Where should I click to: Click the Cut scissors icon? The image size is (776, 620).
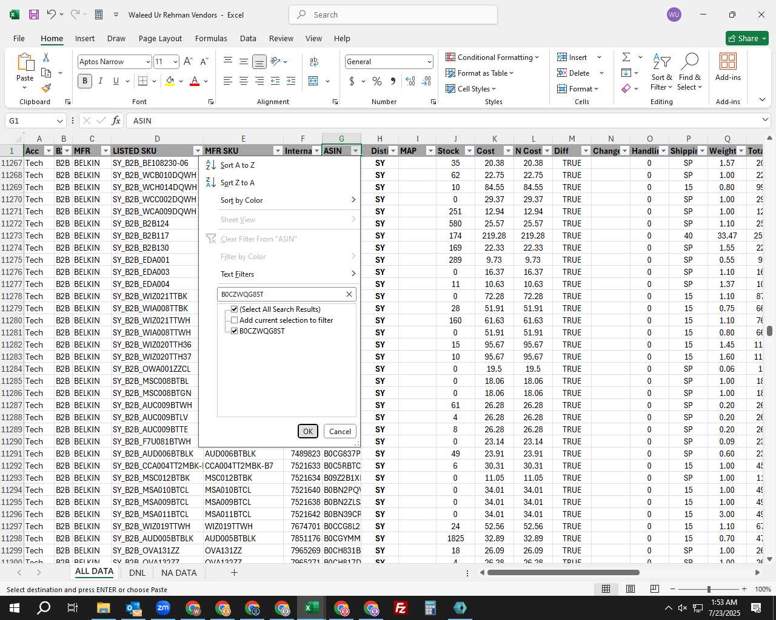[46, 57]
